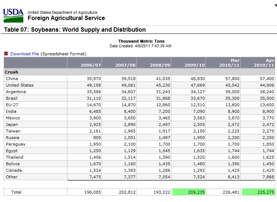Click green highlighted total 209,235
Image resolution: width=277 pixels, height=202 pixels.
(x=189, y=192)
